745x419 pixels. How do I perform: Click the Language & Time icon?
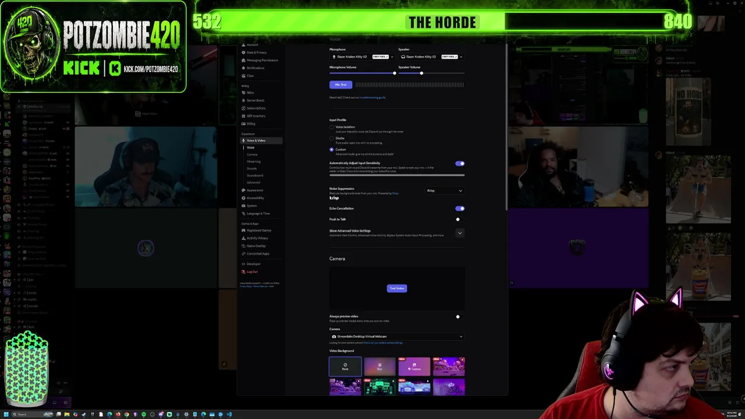click(x=243, y=213)
